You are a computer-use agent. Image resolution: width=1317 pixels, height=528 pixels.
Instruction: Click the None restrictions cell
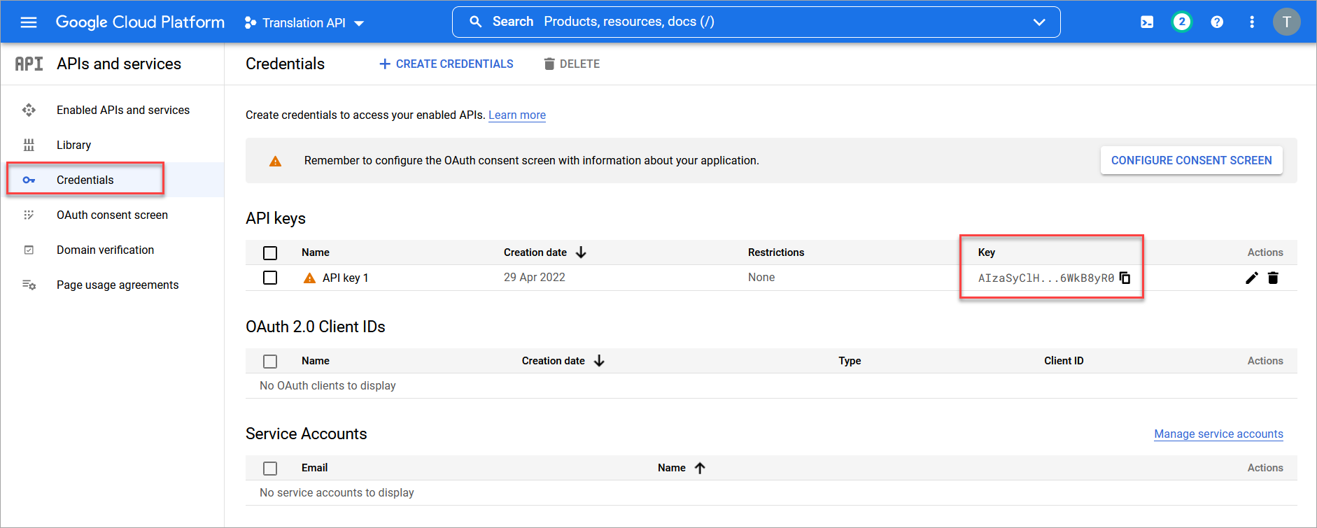coord(761,278)
